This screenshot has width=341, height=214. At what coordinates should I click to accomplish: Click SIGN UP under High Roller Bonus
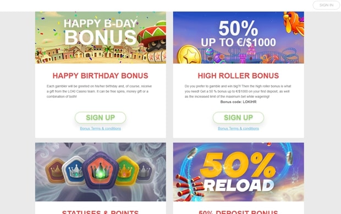click(x=238, y=117)
